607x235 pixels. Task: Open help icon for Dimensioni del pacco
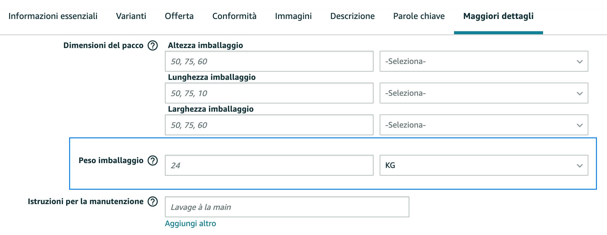point(153,46)
